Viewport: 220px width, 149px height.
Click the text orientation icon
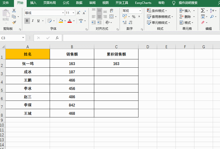[107, 22]
